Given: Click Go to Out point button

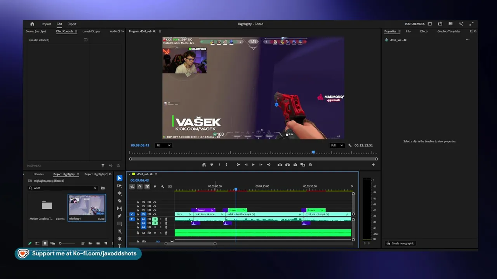Looking at the screenshot, I should click(x=268, y=165).
